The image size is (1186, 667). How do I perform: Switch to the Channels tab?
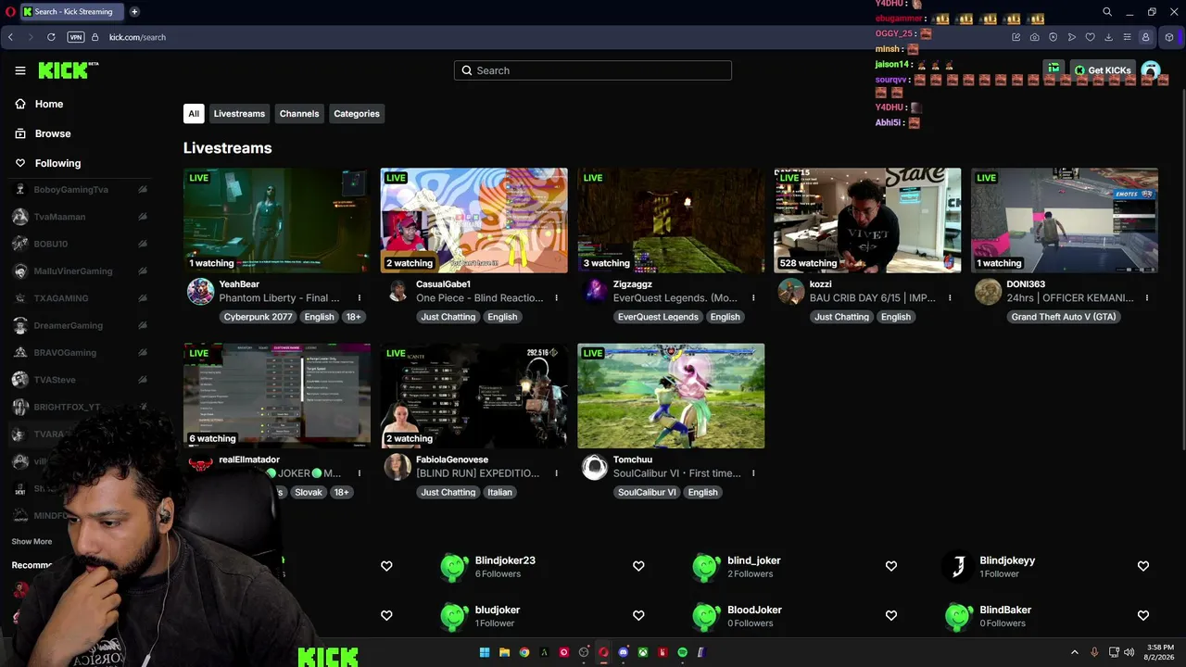299,114
